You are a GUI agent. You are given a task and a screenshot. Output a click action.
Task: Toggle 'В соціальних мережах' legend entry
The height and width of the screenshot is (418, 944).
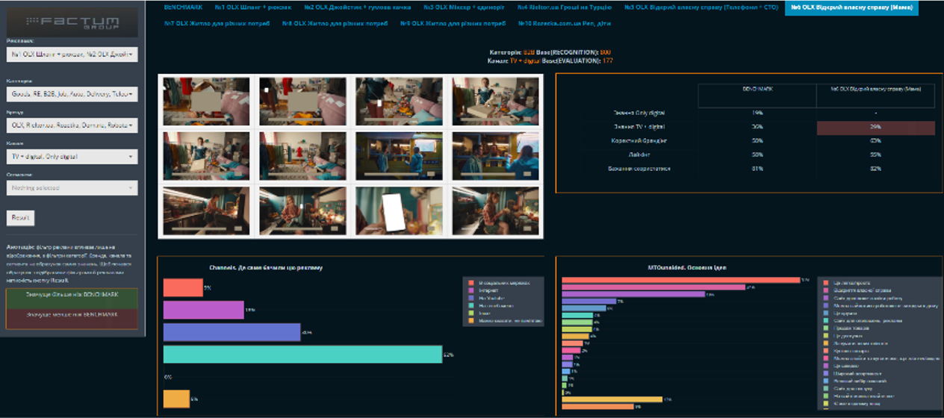pyautogui.click(x=498, y=283)
